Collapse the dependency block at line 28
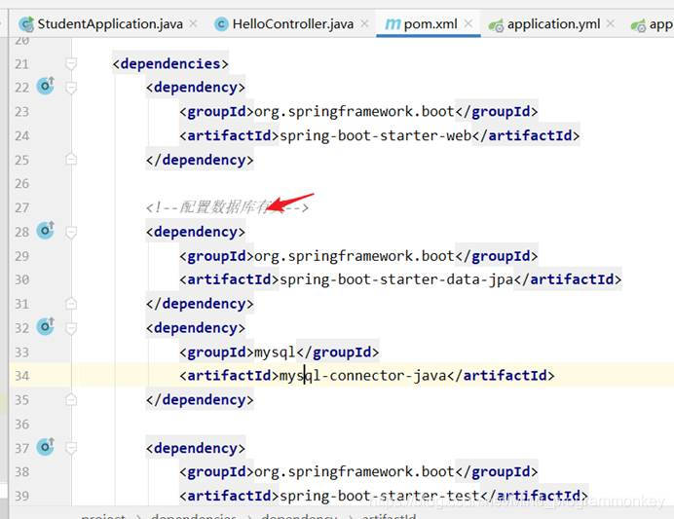 [x=71, y=232]
